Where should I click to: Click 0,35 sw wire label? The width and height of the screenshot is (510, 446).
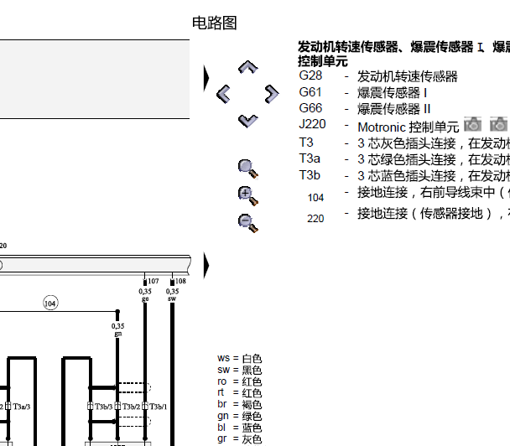pos(172,295)
